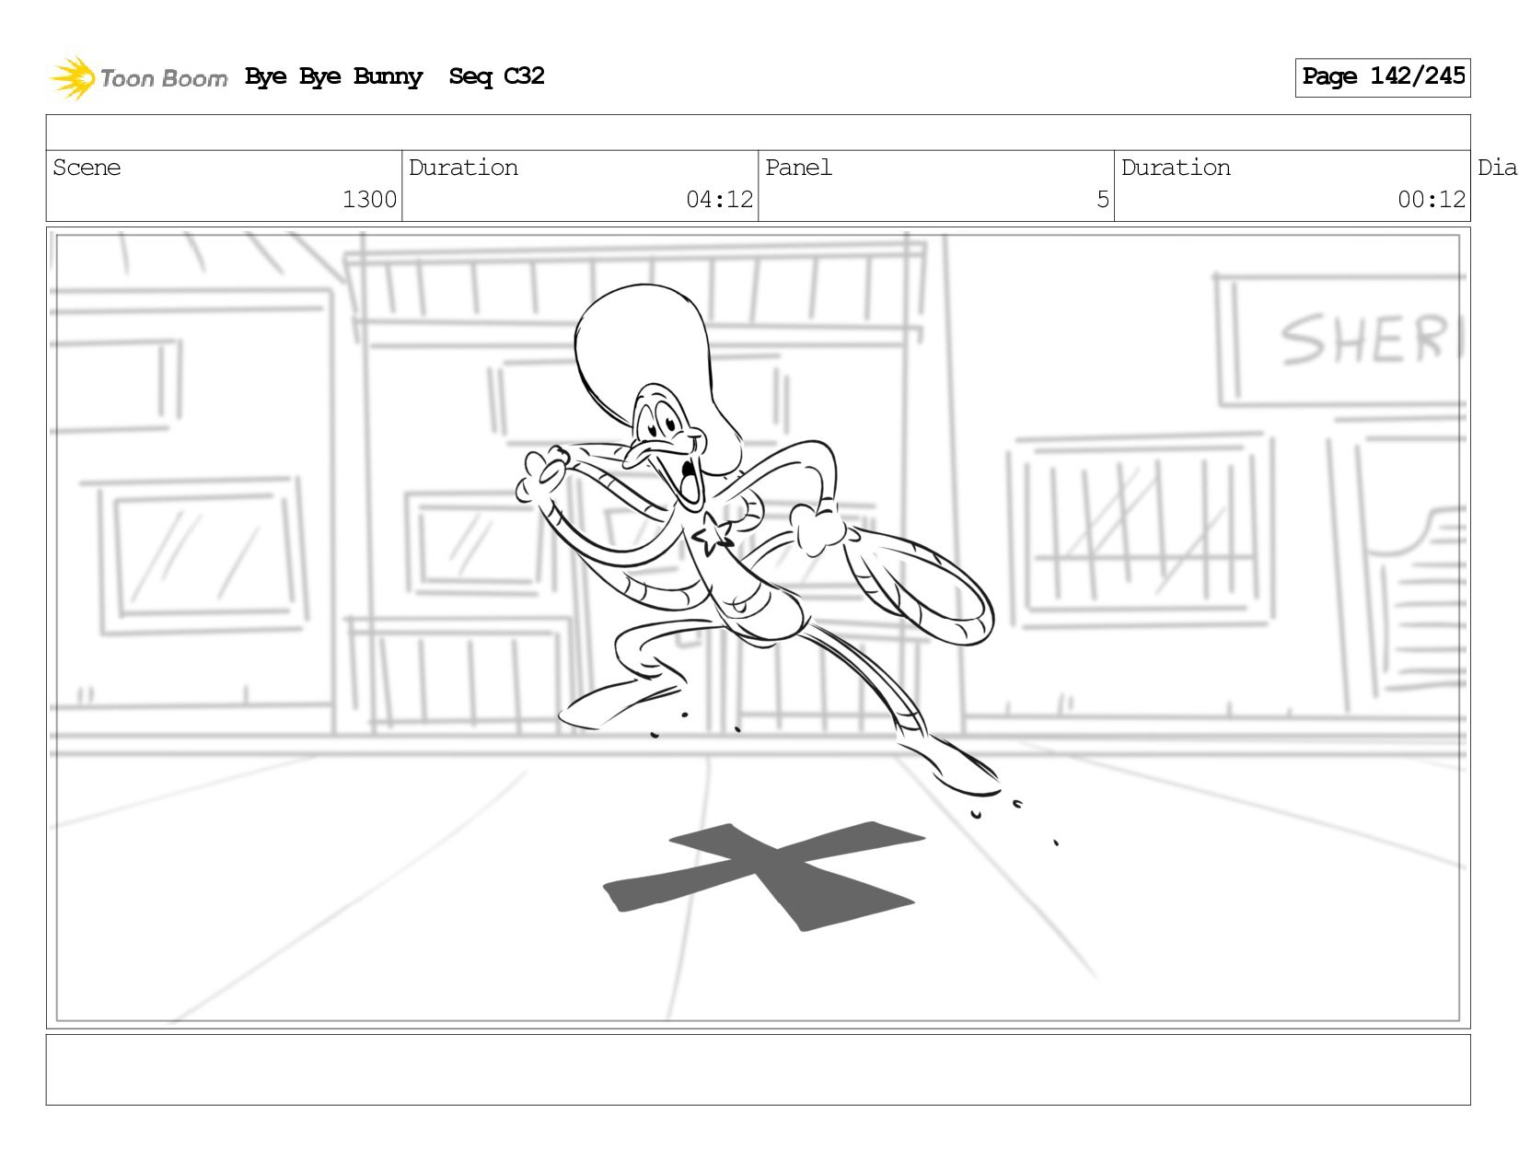
Task: Click the 'Duration' label beside Panel
Action: pyautogui.click(x=1176, y=168)
